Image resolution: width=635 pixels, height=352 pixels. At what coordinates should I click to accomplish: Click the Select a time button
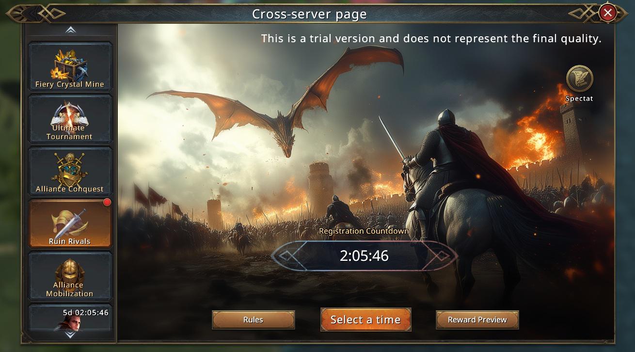click(366, 320)
